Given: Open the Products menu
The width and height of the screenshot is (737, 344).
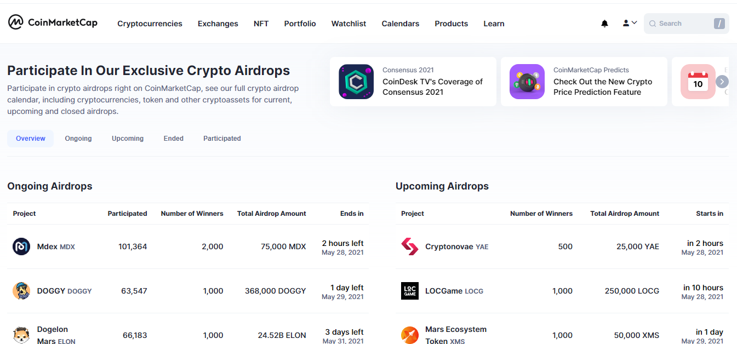Looking at the screenshot, I should [452, 24].
